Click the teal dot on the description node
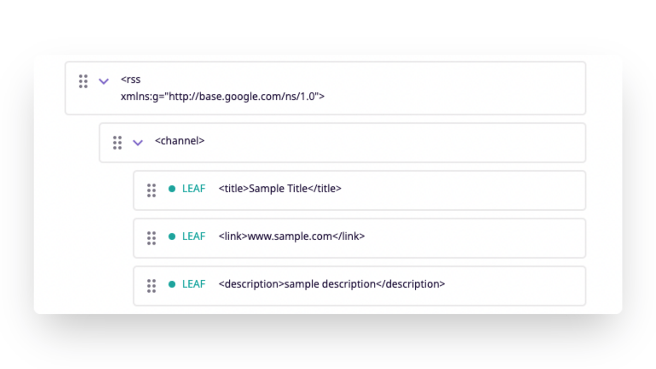This screenshot has width=656, height=369. [x=171, y=284]
